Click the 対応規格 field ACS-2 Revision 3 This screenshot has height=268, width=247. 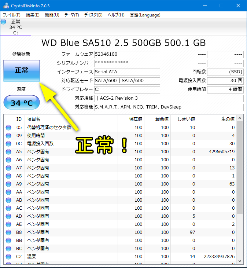pos(169,99)
